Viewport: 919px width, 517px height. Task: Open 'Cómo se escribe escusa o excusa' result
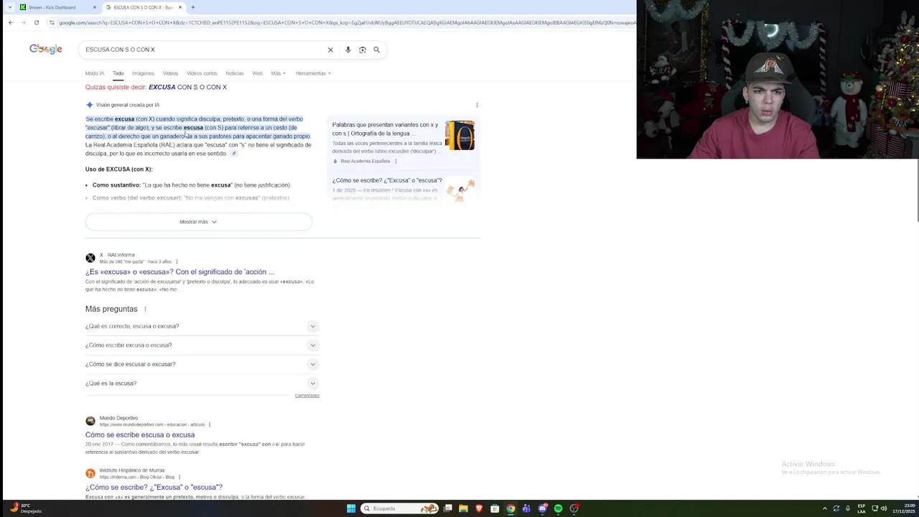tap(140, 435)
